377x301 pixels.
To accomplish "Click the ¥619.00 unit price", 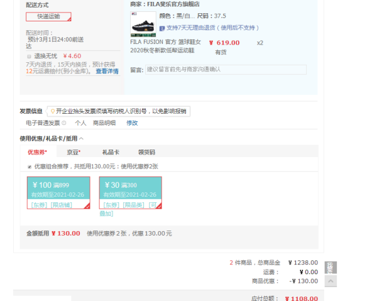I will click(224, 43).
